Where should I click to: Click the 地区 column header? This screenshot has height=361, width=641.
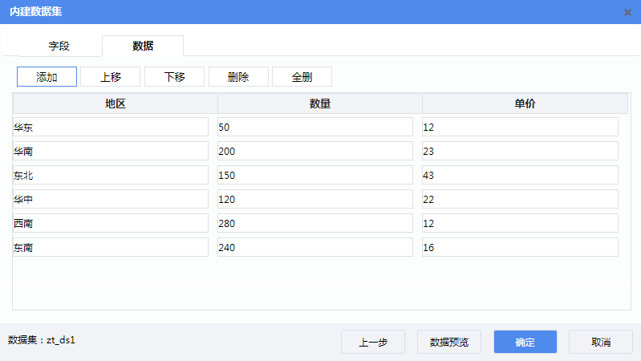tap(116, 103)
